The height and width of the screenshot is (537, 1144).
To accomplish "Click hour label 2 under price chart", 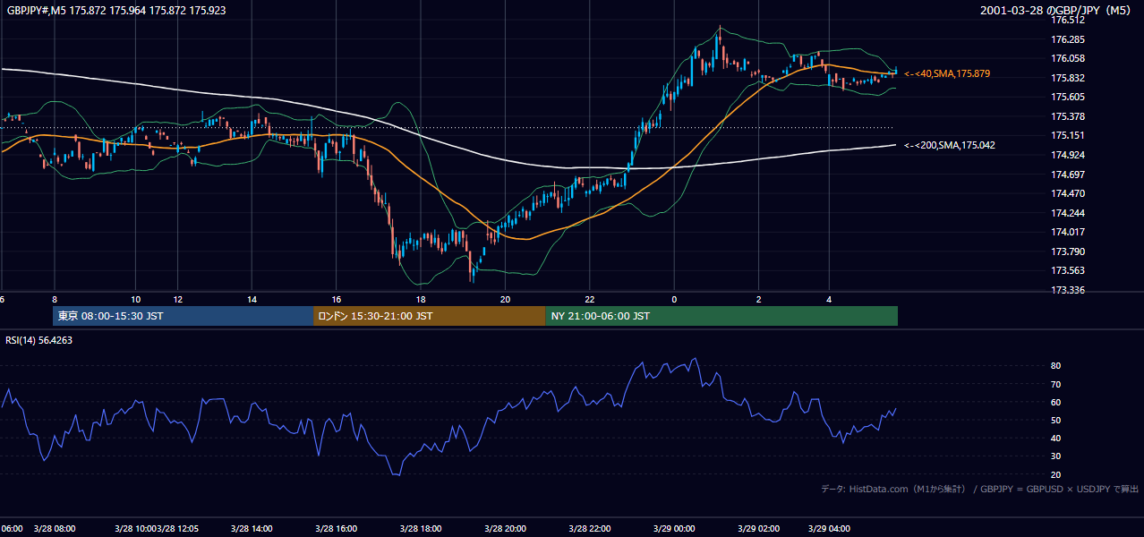I will (x=758, y=299).
